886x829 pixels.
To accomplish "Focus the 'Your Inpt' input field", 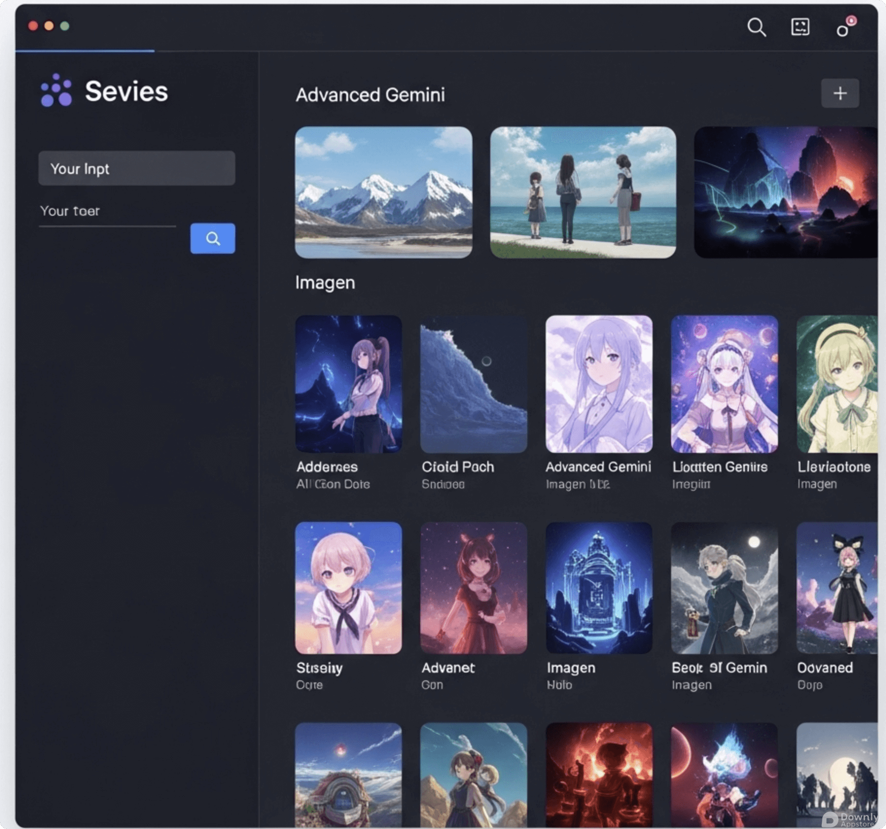I will pos(137,168).
